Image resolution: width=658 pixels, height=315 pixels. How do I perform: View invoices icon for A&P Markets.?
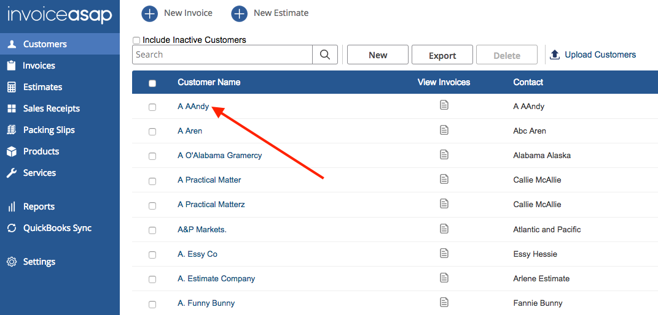point(444,229)
